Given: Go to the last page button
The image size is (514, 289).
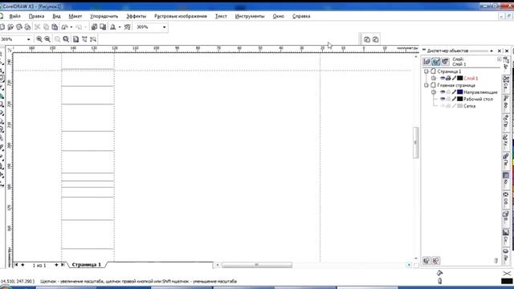Looking at the screenshot, I should (63, 265).
